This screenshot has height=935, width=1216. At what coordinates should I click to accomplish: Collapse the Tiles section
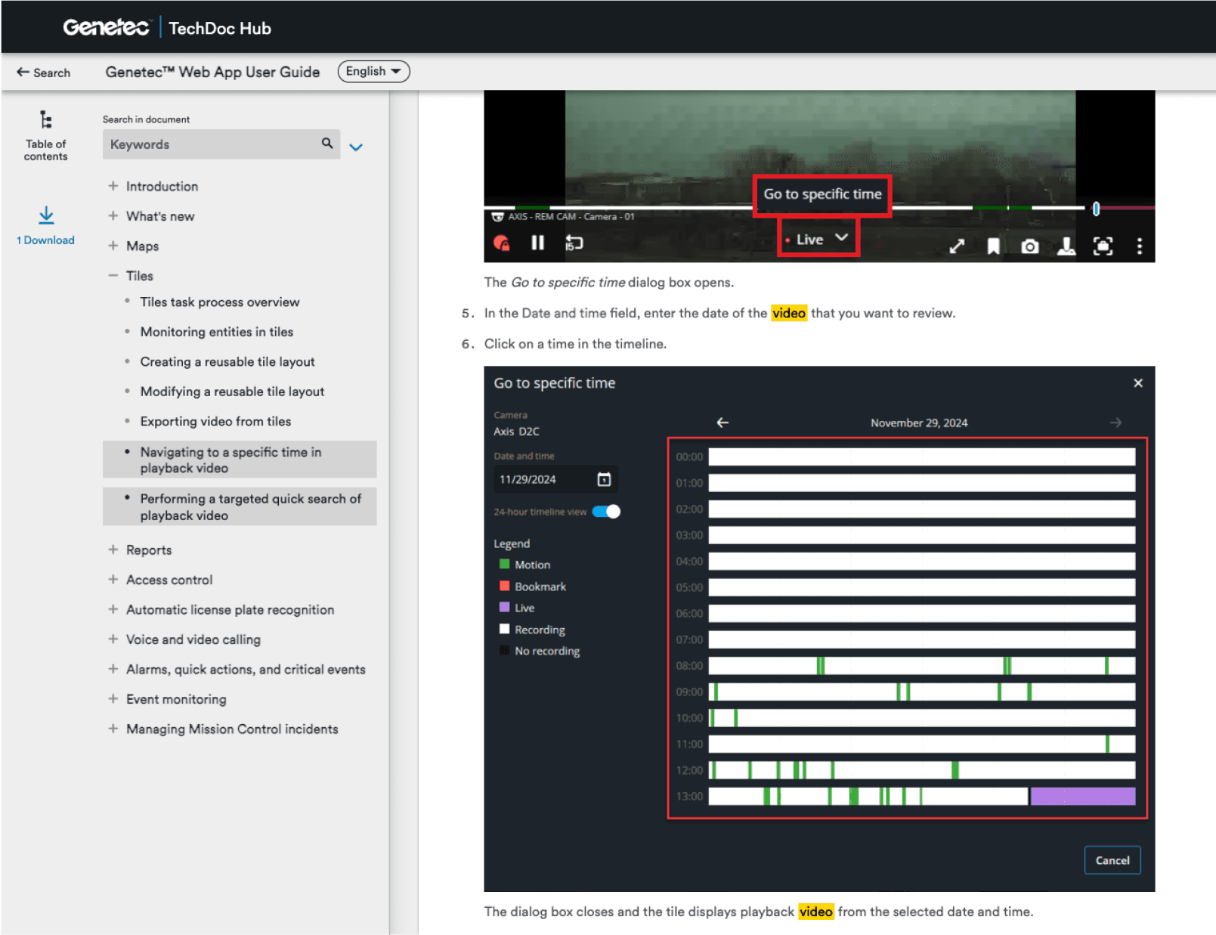point(113,276)
